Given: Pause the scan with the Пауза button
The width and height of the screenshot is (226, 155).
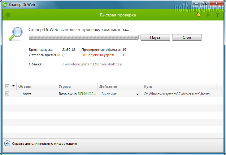Looking at the screenshot, I should point(155,38).
